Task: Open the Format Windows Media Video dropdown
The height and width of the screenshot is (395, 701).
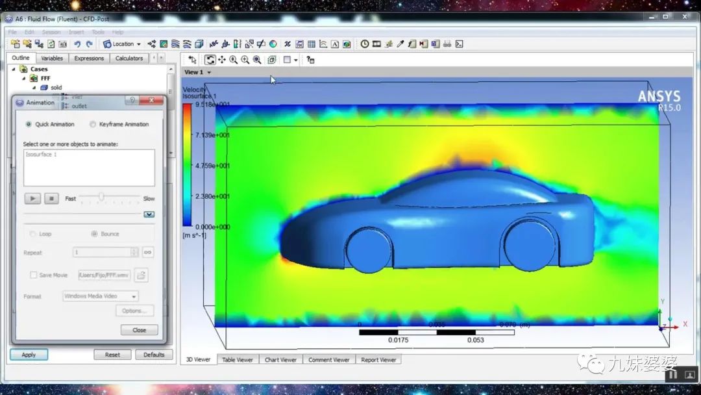Action: coord(101,296)
